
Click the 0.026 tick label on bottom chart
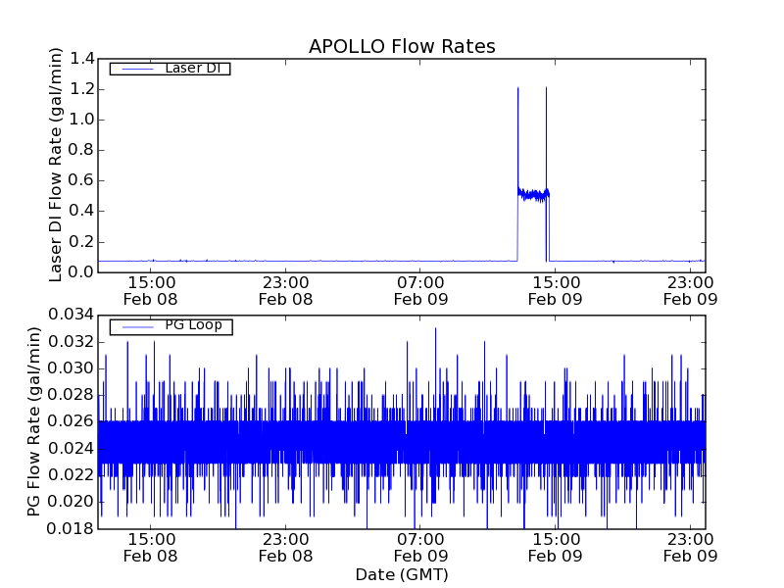[69, 421]
